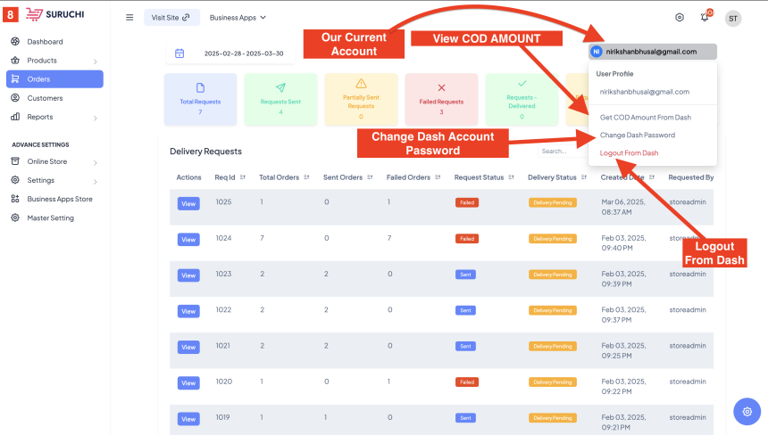Sort by Req Id column icon
This screenshot has width=768, height=435.
243,177
